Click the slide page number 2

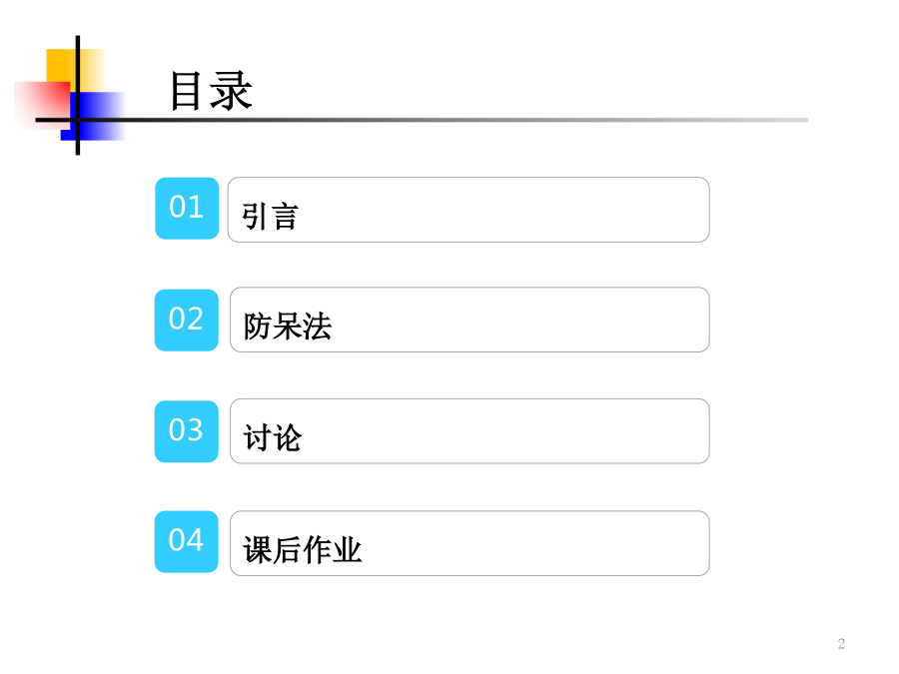tap(841, 644)
